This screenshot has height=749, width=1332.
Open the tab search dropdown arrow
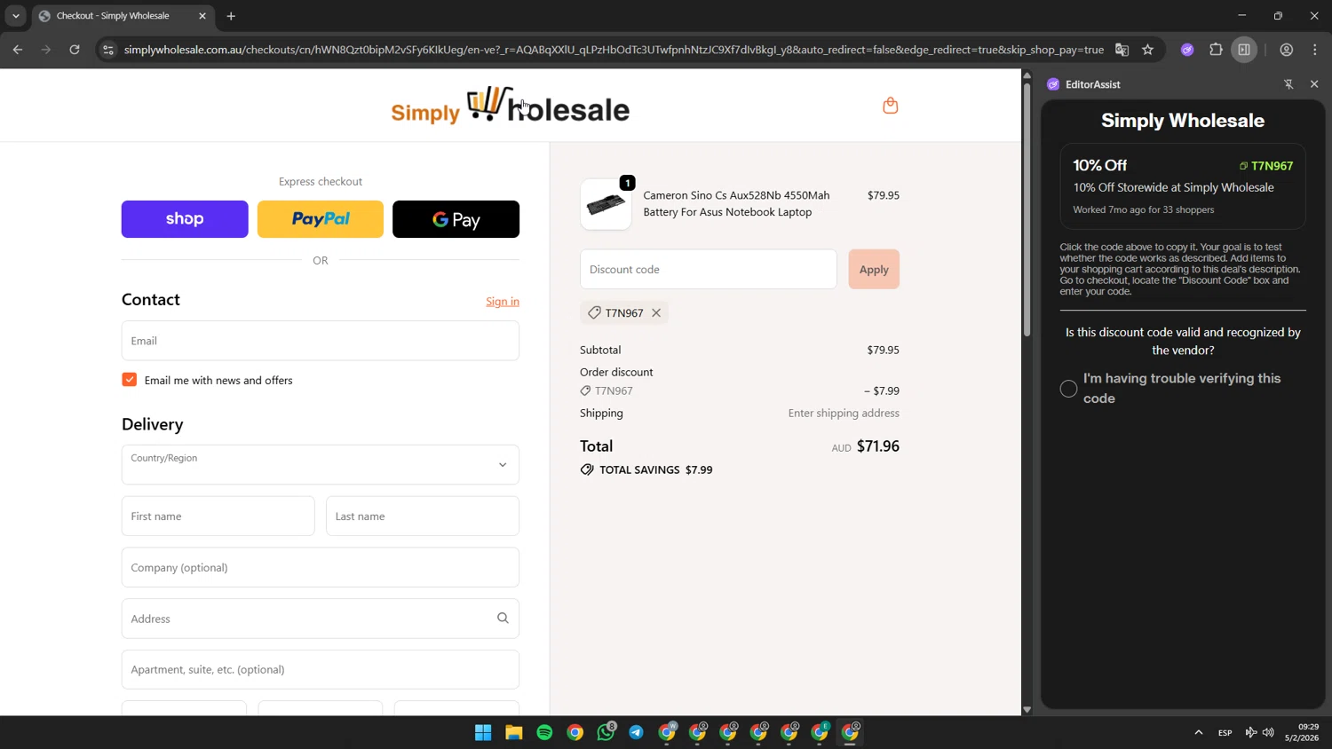tap(16, 16)
